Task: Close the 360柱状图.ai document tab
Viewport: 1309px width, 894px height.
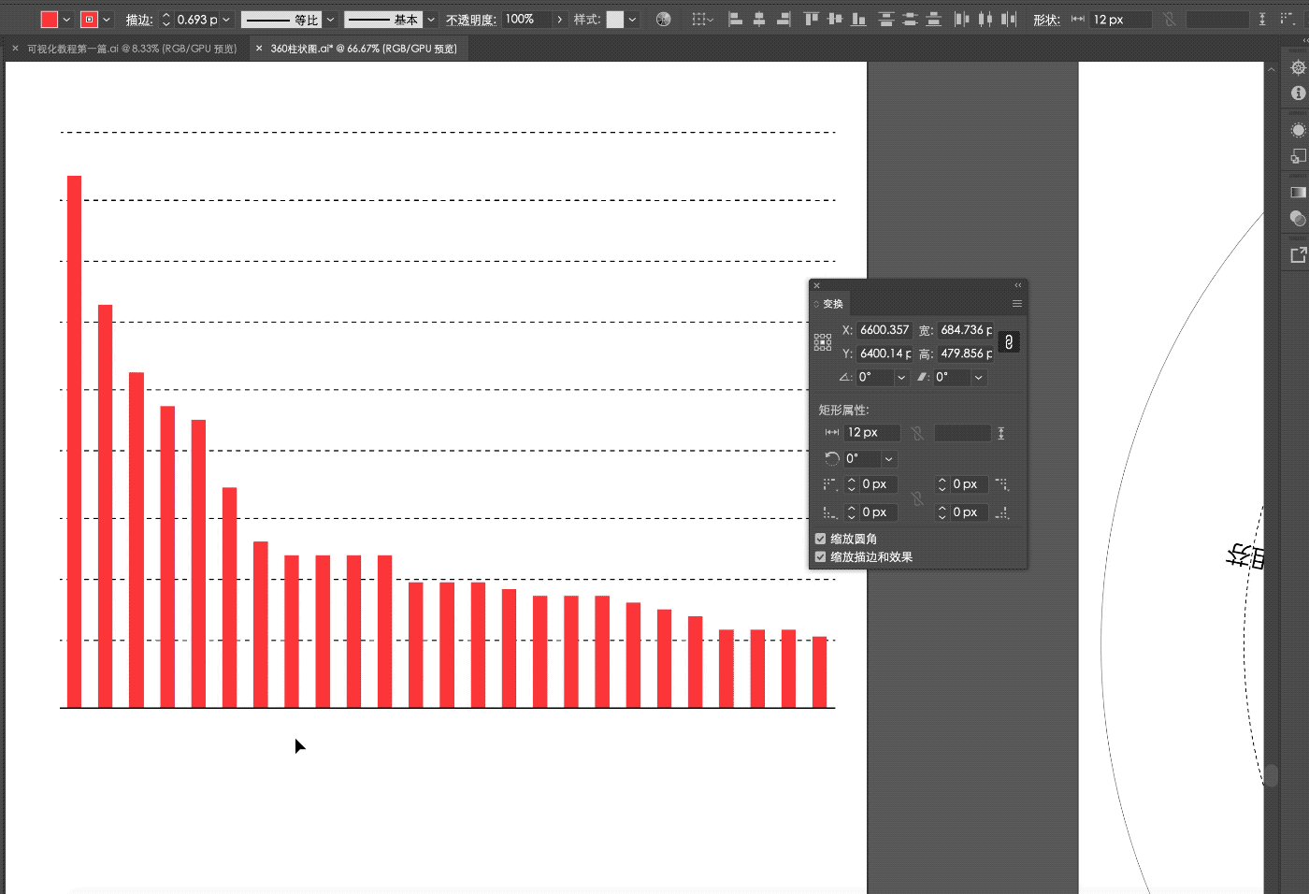Action: coord(259,49)
